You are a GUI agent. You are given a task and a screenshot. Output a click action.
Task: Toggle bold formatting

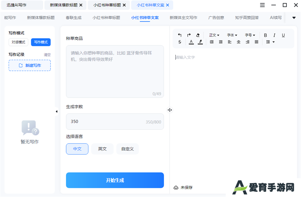pos(265,35)
